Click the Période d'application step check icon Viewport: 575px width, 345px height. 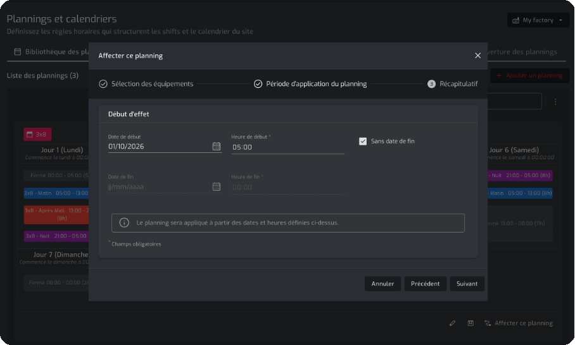pos(258,84)
